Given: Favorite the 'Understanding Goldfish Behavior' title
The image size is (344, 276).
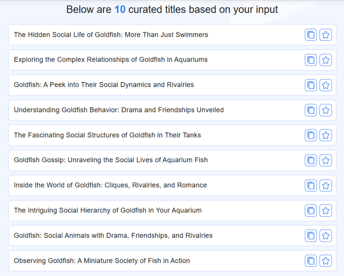Looking at the screenshot, I should (326, 110).
